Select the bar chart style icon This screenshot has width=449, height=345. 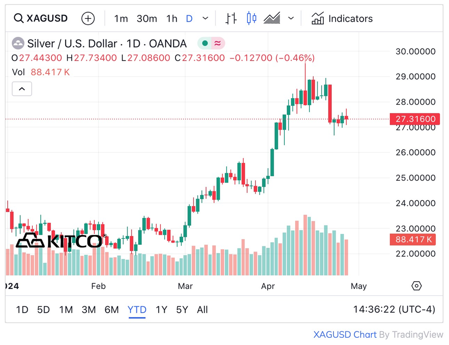point(231,19)
